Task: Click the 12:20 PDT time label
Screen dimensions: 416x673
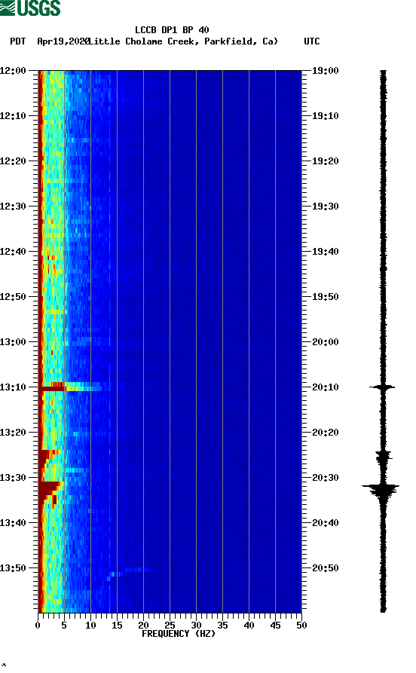Action: click(x=13, y=161)
